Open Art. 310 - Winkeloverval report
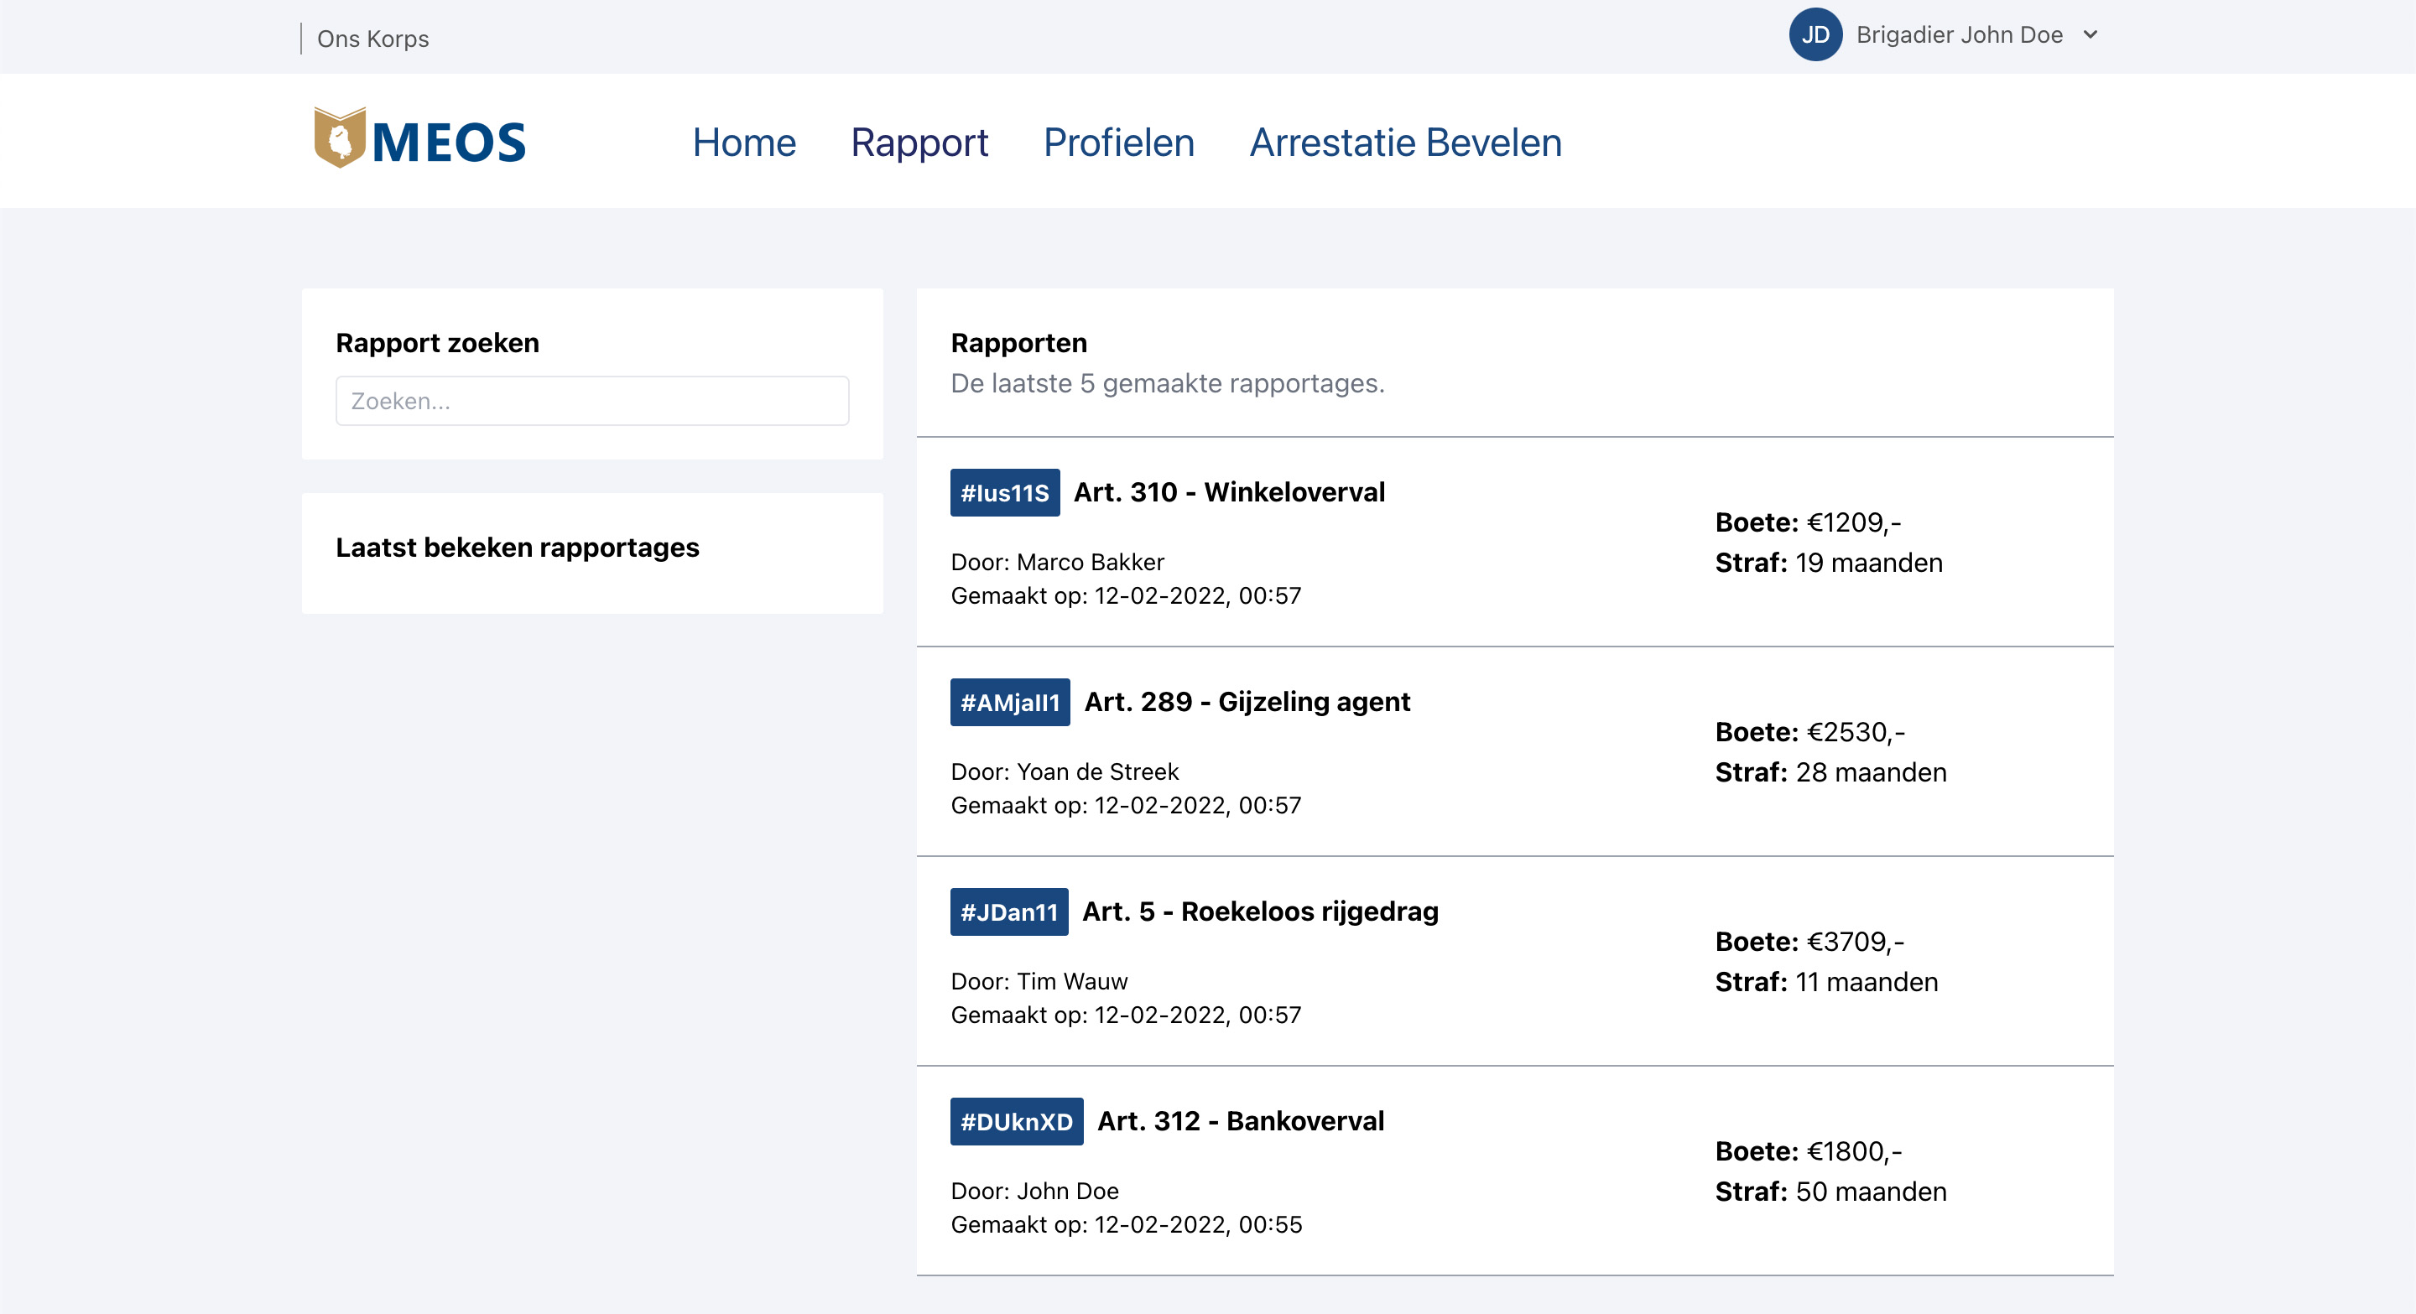This screenshot has height=1314, width=2416. (x=1229, y=492)
